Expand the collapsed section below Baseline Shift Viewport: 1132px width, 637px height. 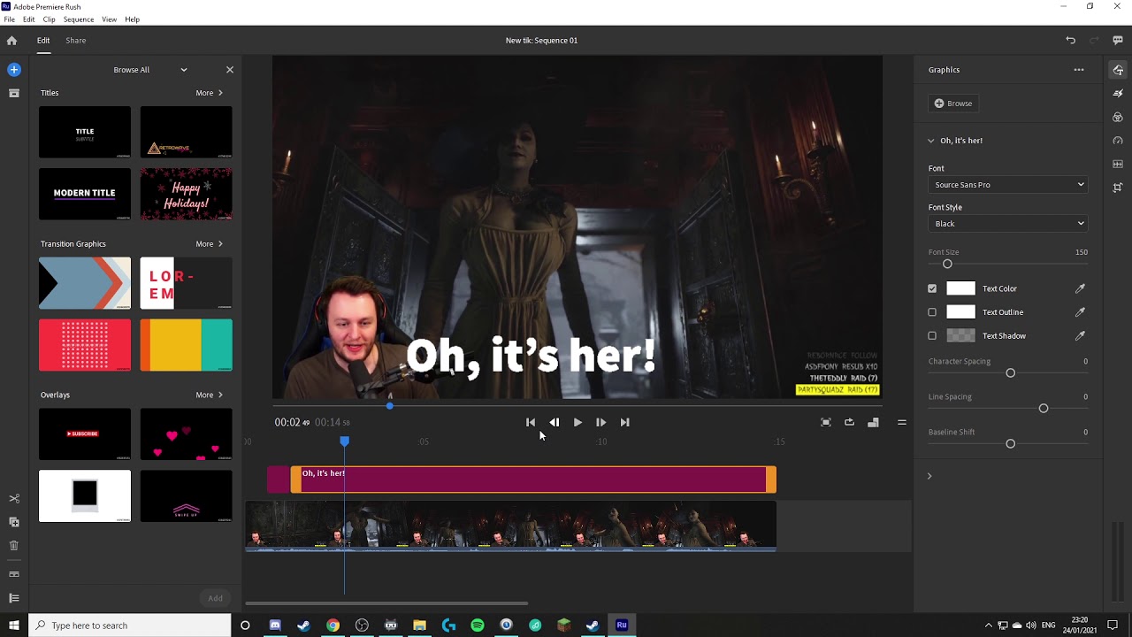929,476
